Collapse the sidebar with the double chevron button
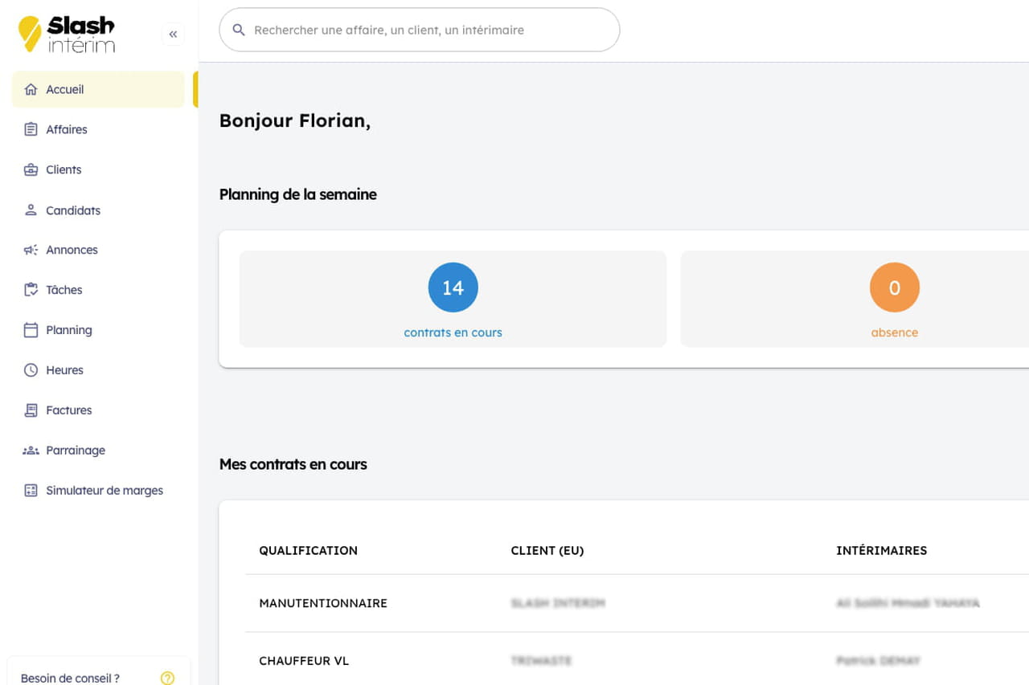 pyautogui.click(x=173, y=34)
